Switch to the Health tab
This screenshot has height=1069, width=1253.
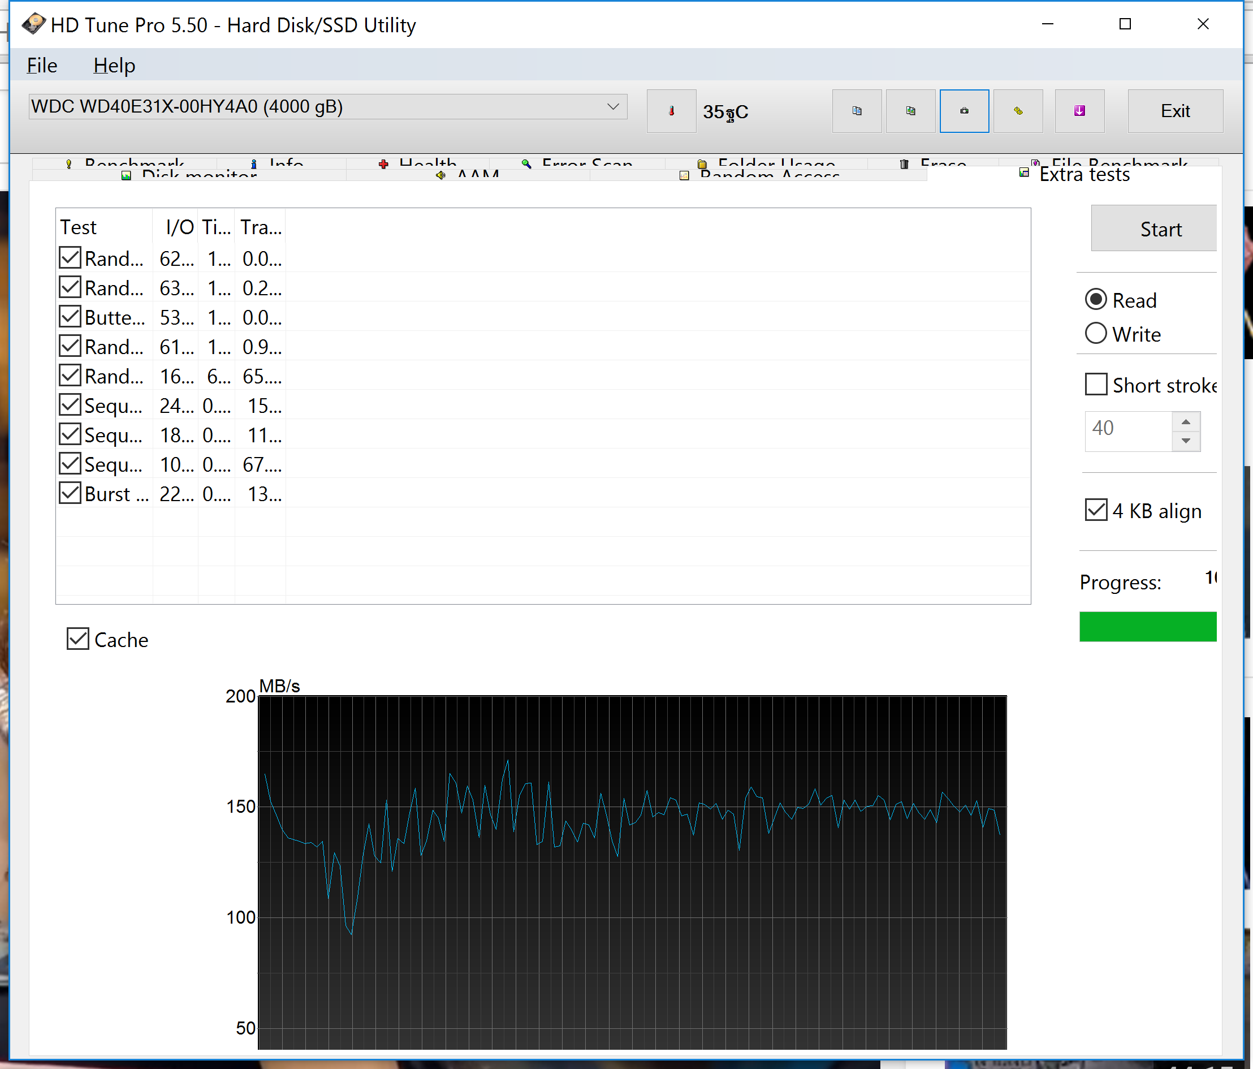(418, 162)
